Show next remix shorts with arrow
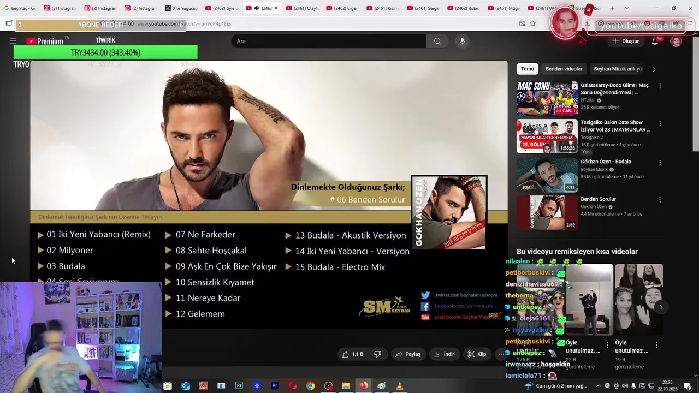Viewport: 699px width, 393px height. 661,307
